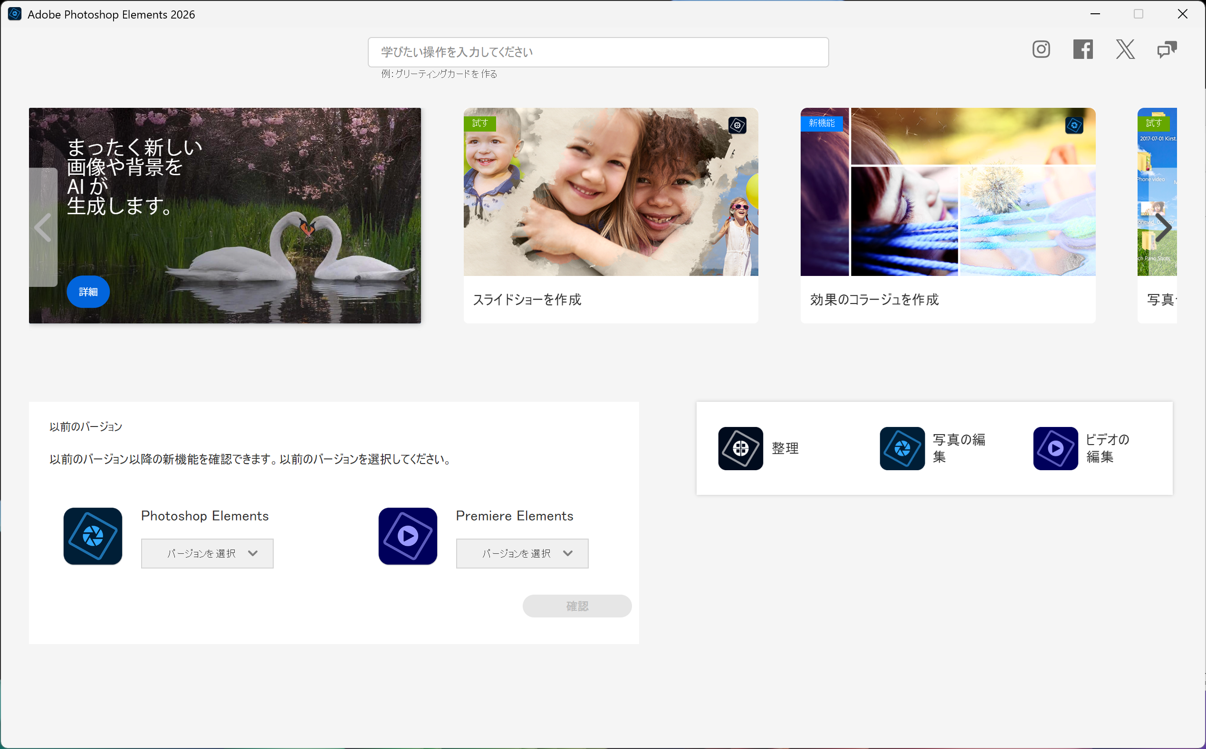1206x749 pixels.
Task: Launch the Video Editor (ビデオの編集) icon
Action: tap(1055, 448)
